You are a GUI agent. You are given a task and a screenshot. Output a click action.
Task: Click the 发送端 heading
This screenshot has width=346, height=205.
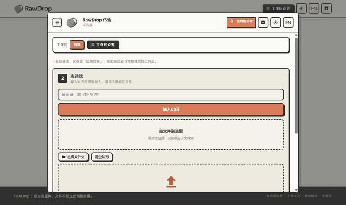click(77, 77)
